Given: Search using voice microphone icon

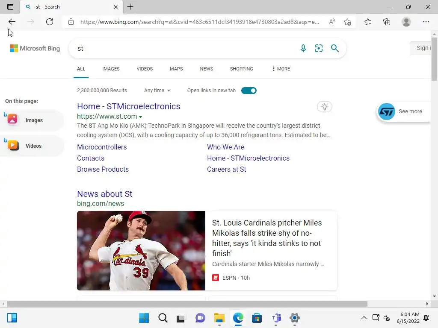Looking at the screenshot, I should (303, 48).
